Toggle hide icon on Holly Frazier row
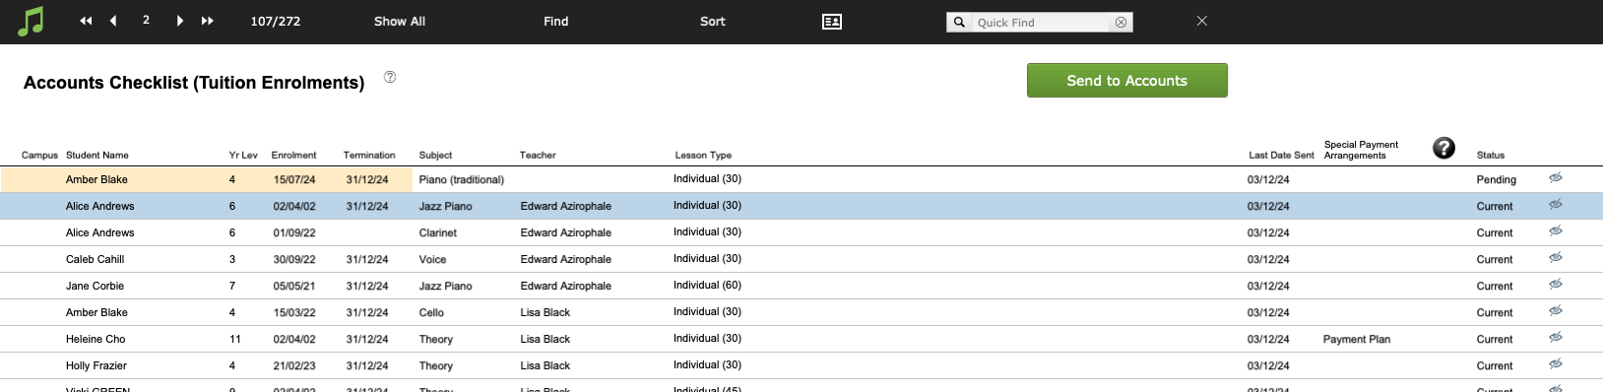This screenshot has height=392, width=1603. (1556, 364)
